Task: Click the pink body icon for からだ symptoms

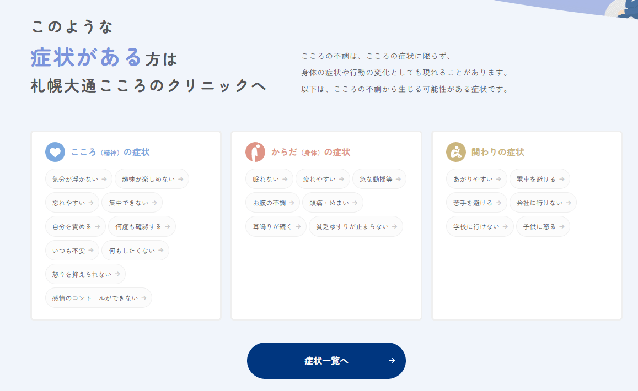Action: click(x=255, y=152)
